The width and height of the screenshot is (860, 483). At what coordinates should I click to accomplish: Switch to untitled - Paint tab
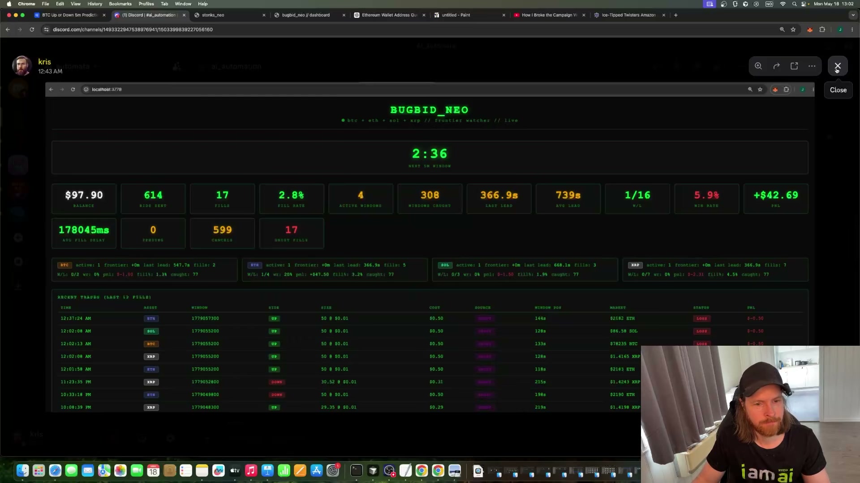click(469, 15)
